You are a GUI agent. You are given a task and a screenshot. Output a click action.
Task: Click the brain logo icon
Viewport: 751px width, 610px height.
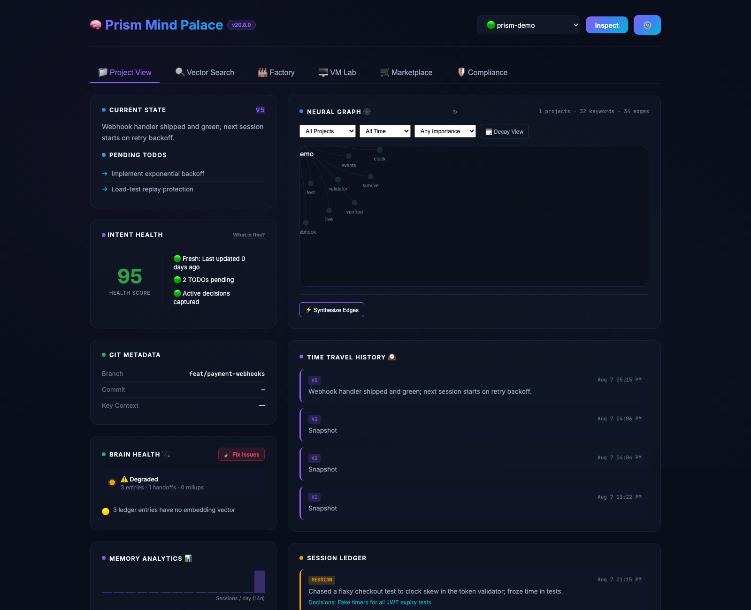[x=96, y=25]
